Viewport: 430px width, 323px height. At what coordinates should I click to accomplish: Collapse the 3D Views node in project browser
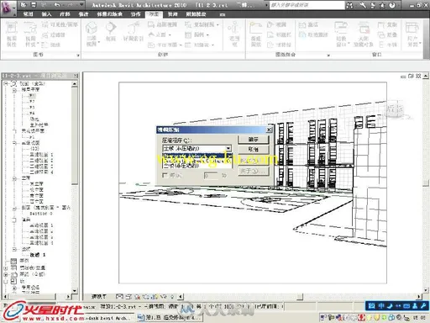click(14, 143)
